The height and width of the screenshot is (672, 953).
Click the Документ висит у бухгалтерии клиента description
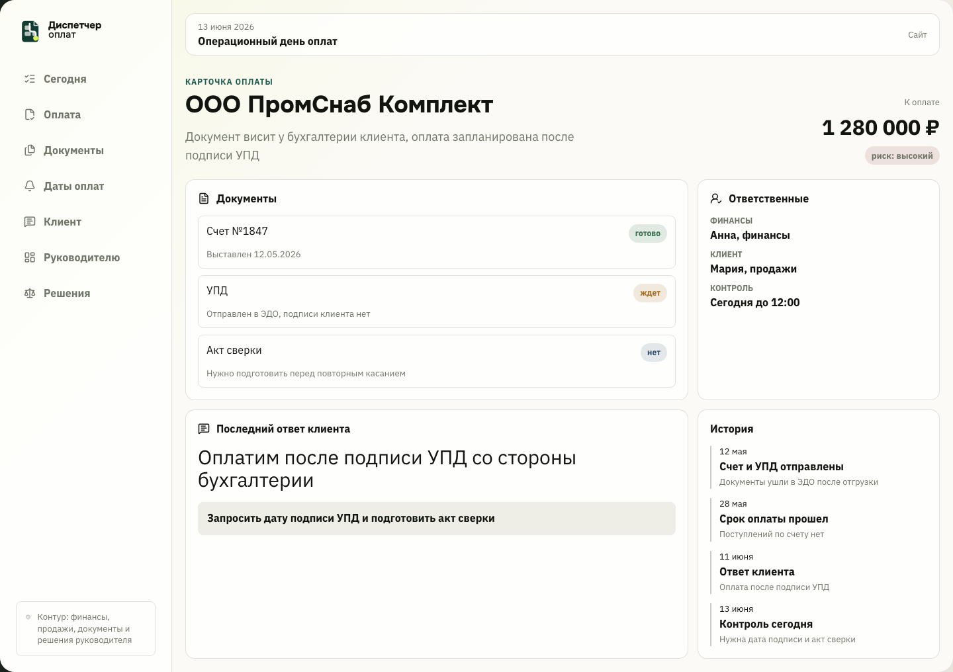pyautogui.click(x=380, y=146)
